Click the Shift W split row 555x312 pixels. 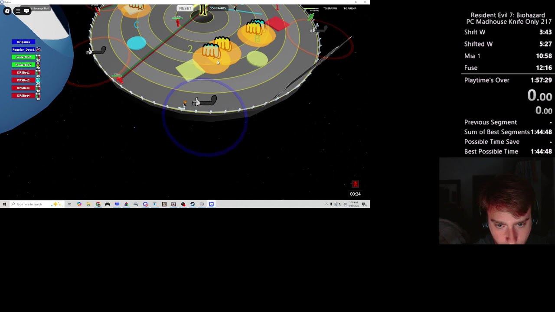click(508, 32)
